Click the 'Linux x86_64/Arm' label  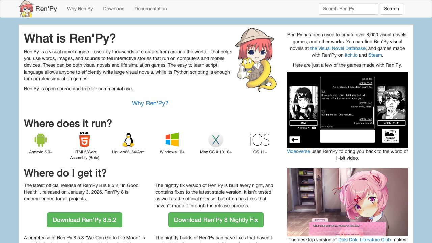pyautogui.click(x=128, y=152)
